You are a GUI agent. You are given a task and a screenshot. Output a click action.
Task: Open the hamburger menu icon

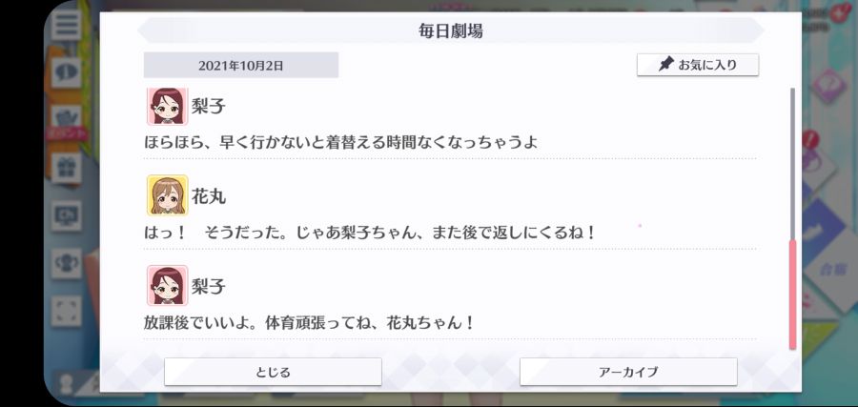[66, 25]
